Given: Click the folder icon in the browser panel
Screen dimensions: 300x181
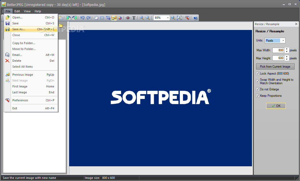Looking at the screenshot, I should pos(61,26).
